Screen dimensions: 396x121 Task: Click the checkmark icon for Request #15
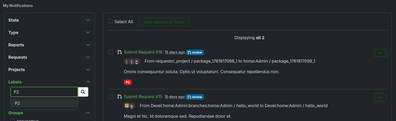tap(380, 98)
